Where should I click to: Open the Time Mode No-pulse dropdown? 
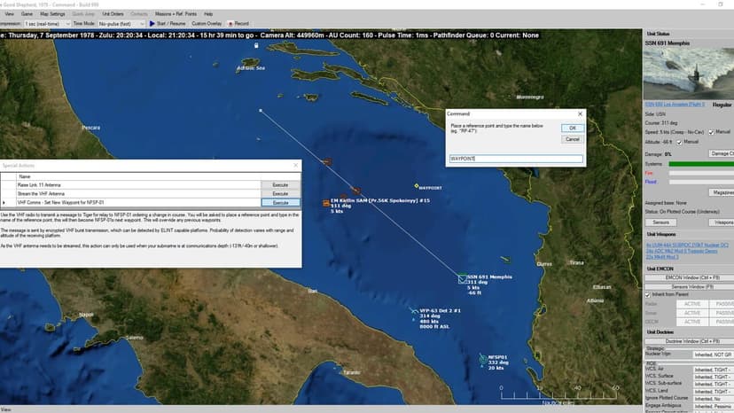tap(121, 23)
